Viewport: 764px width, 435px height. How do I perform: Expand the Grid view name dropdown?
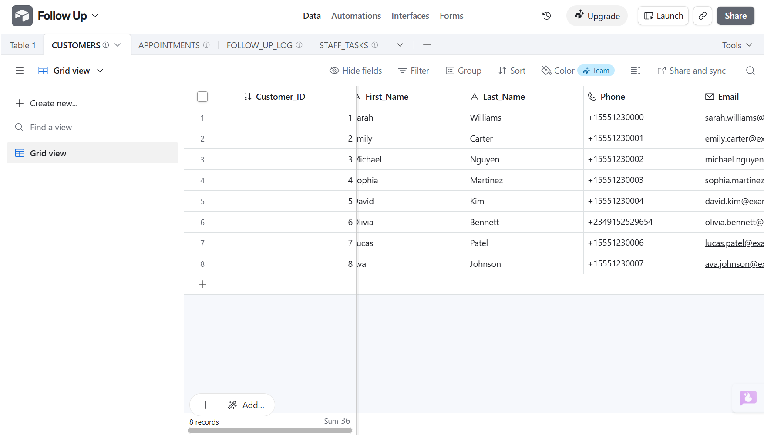(100, 71)
